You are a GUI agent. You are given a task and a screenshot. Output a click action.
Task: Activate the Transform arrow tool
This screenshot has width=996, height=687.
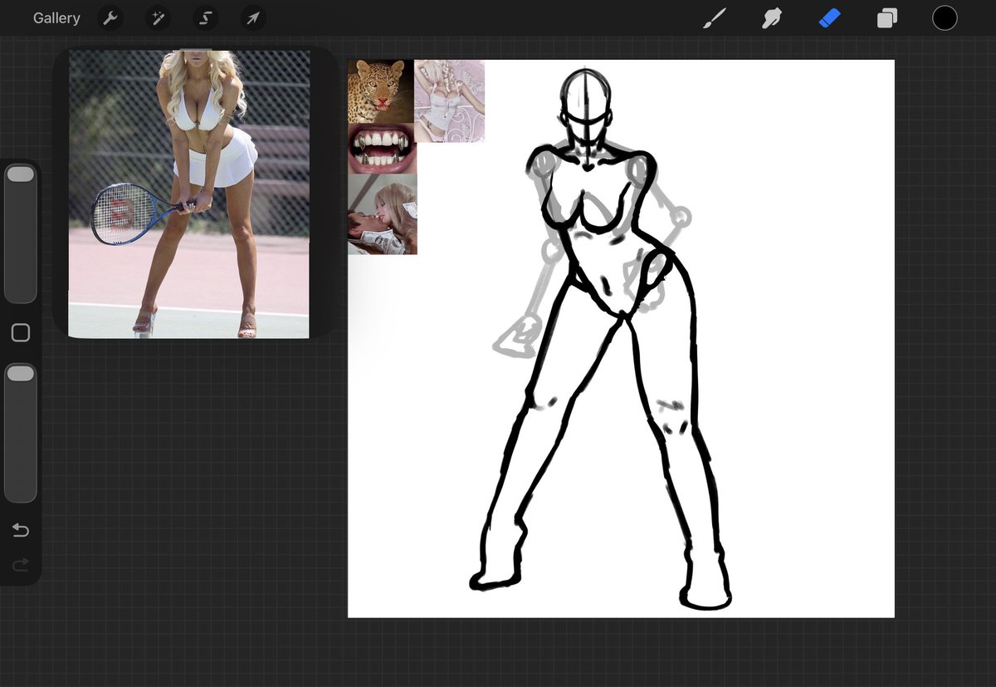click(253, 18)
